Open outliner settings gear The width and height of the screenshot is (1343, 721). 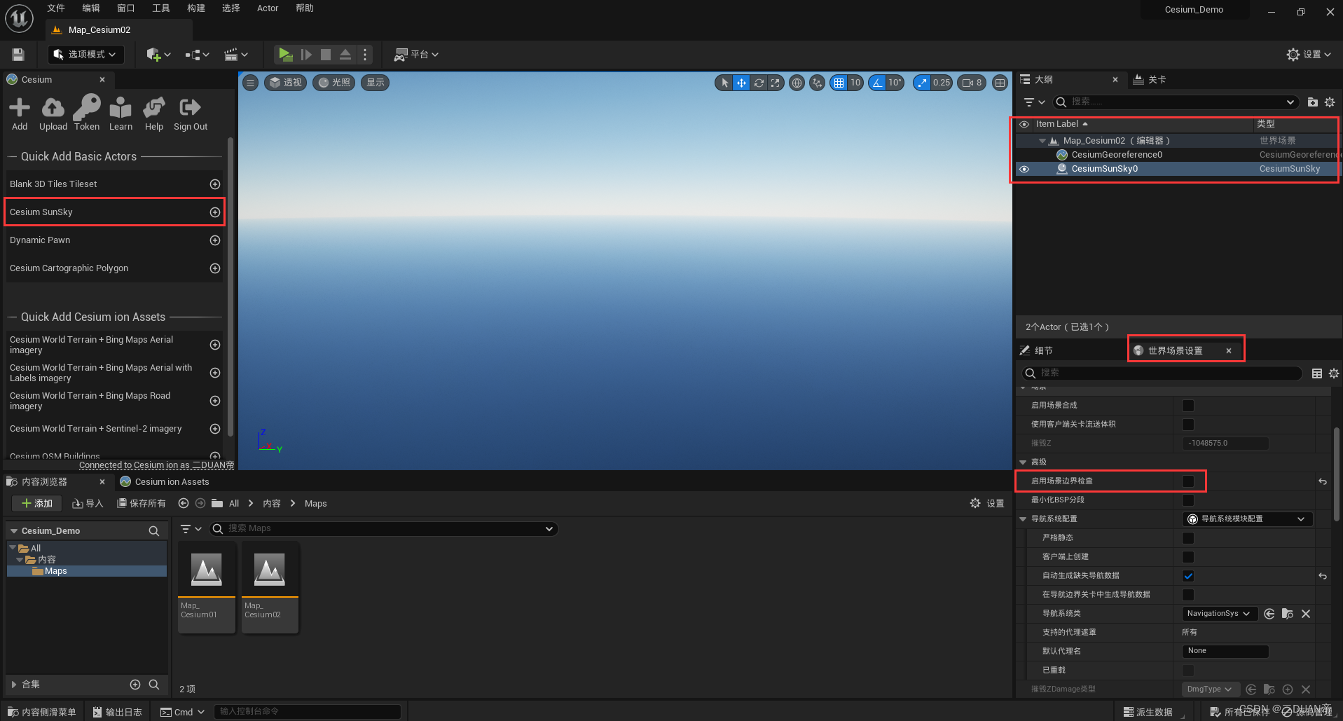coord(1330,102)
